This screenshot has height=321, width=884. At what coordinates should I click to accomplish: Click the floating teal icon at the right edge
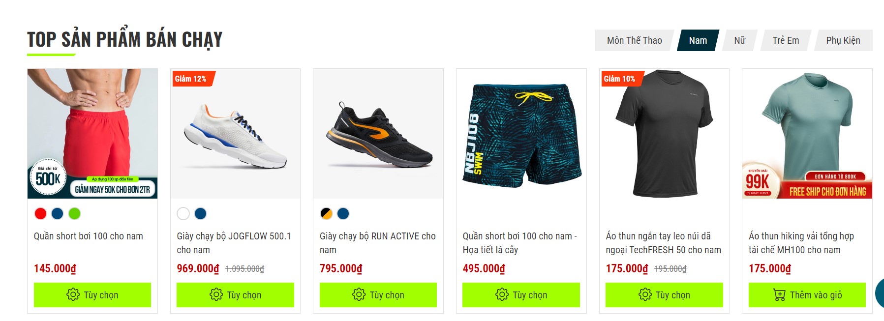[x=880, y=293]
